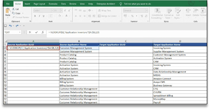Click the Target Application GUID header cell
210x110 pixels.
coord(126,45)
